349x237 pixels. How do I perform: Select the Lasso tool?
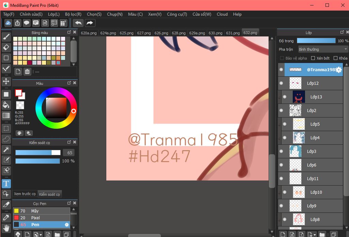6,139
